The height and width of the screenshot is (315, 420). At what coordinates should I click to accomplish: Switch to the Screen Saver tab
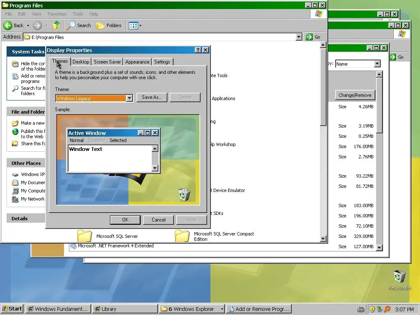107,62
